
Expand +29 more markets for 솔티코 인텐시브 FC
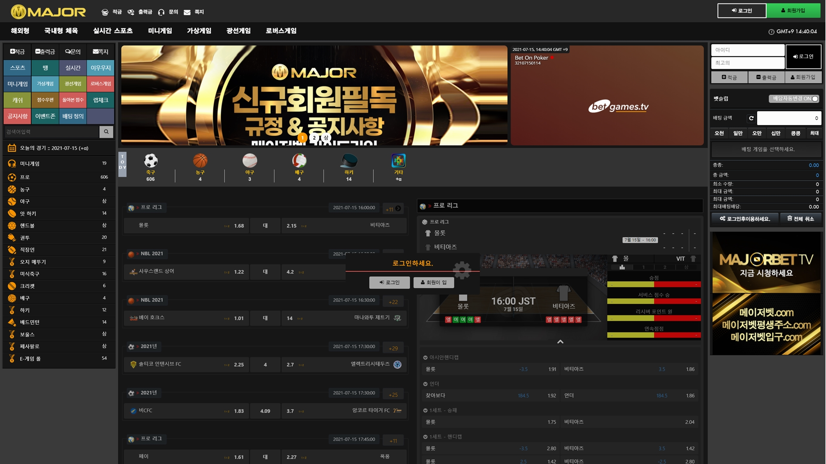[x=393, y=348]
